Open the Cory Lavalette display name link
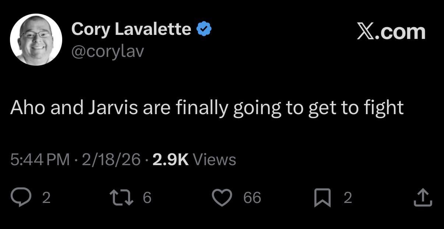 [x=131, y=29]
